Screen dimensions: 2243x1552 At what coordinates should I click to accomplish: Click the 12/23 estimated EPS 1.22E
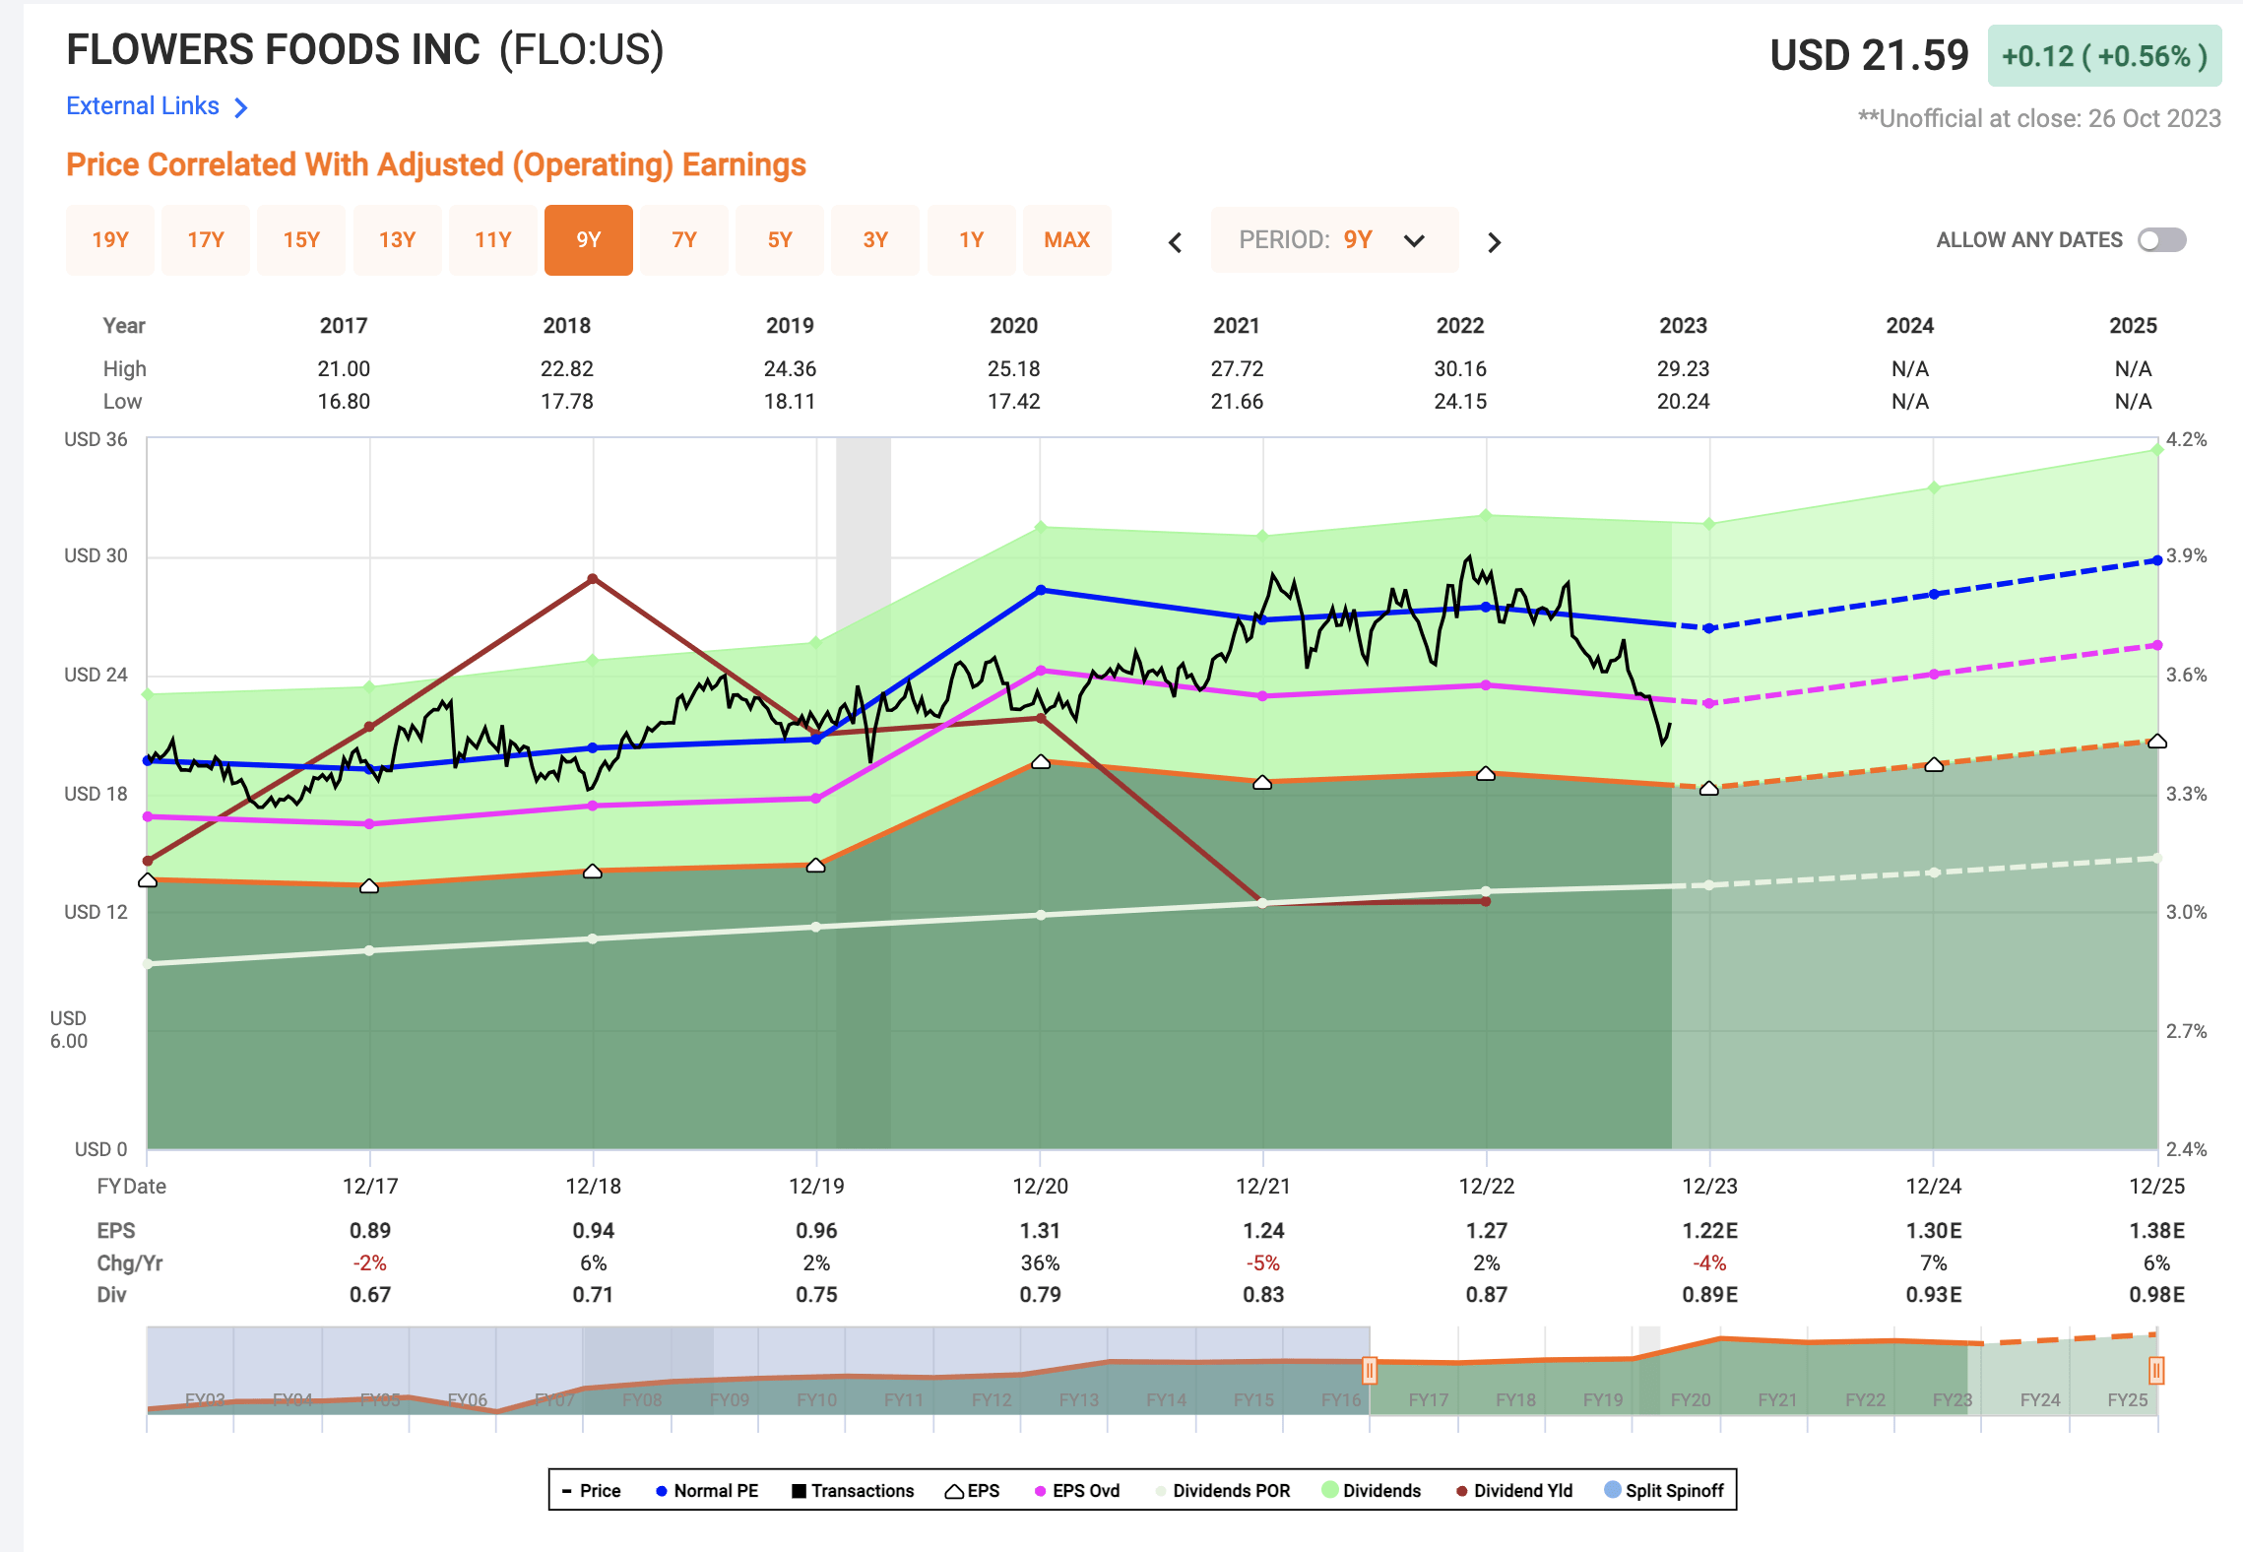[1709, 1231]
